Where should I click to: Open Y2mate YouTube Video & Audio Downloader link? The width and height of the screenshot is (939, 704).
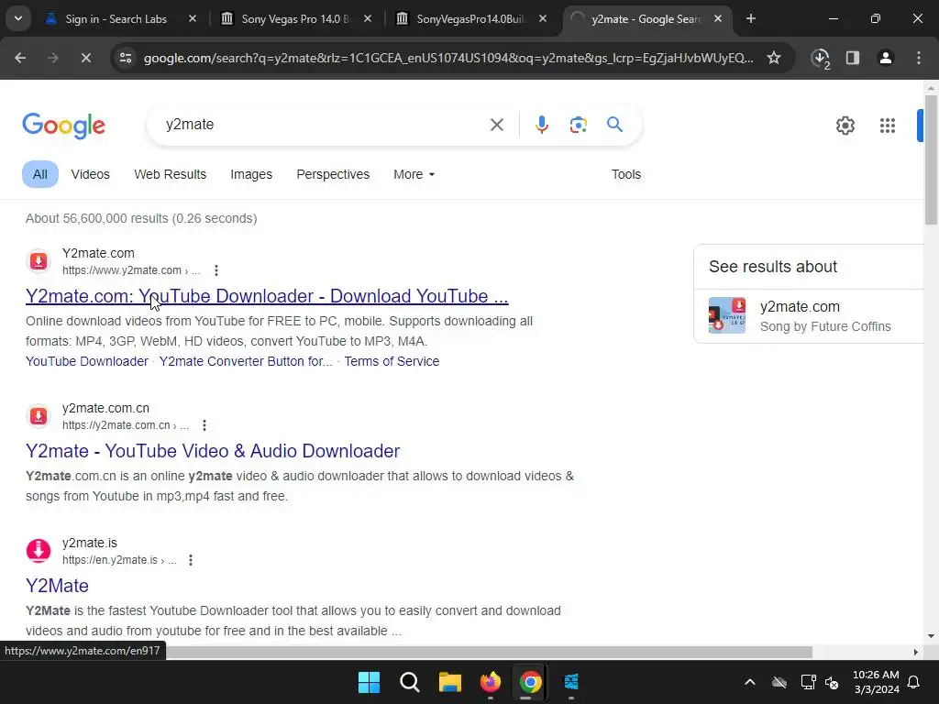213,451
